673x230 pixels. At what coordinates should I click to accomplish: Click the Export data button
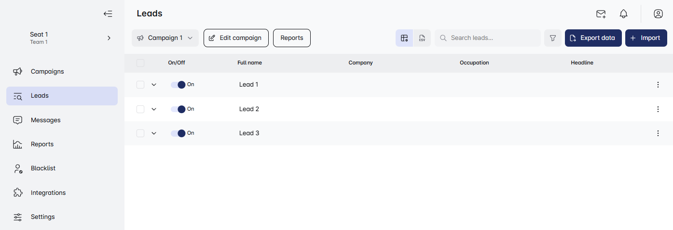pos(593,38)
